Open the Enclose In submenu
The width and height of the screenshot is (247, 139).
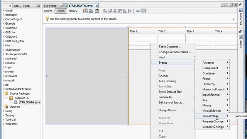[173, 97]
